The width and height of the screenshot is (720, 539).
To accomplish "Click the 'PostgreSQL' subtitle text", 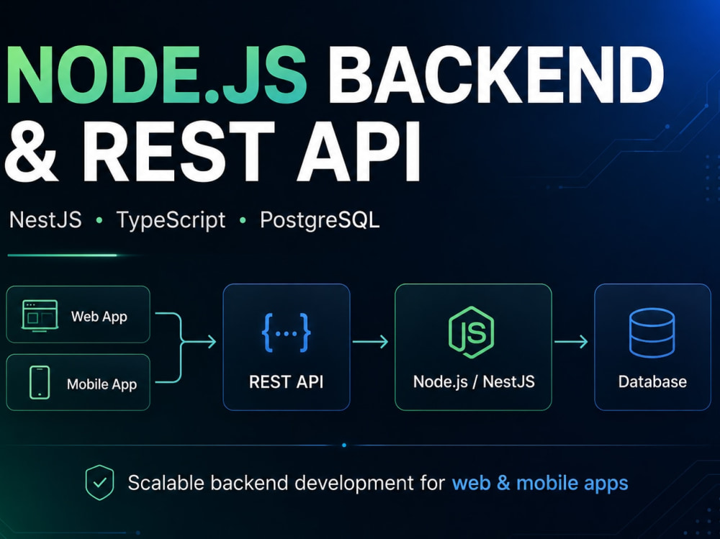I will tap(320, 221).
